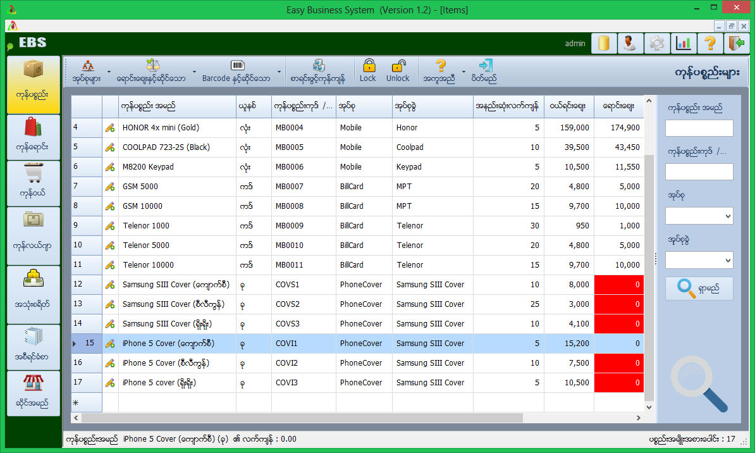
Task: Open the purchase module with shopping cart icon
Action: [34, 183]
